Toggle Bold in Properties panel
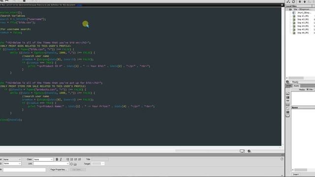315x177 pixels. (x=57, y=159)
